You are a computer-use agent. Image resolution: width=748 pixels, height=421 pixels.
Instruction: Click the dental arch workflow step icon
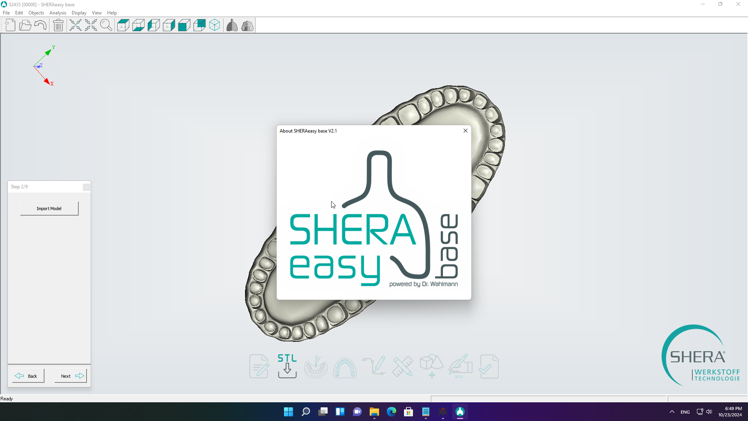(x=345, y=367)
